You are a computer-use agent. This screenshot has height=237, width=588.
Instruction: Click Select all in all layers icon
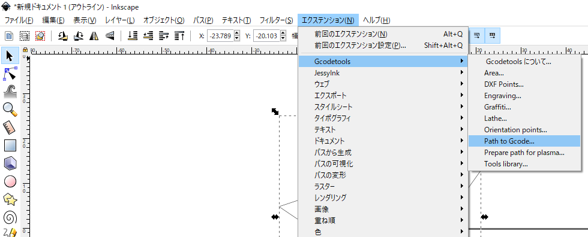tap(25, 36)
